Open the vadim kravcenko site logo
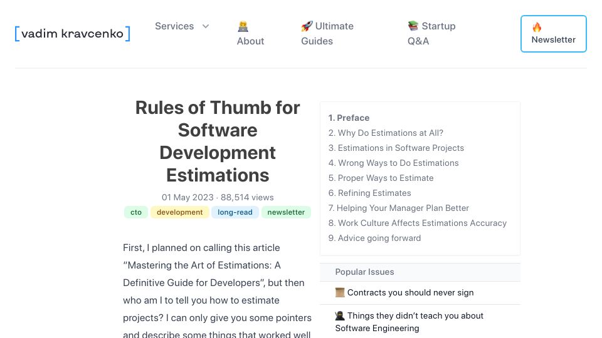 tap(73, 33)
